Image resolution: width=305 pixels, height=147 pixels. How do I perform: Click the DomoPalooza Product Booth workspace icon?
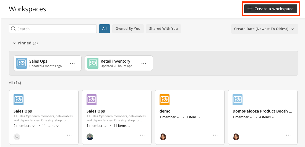[238, 100]
